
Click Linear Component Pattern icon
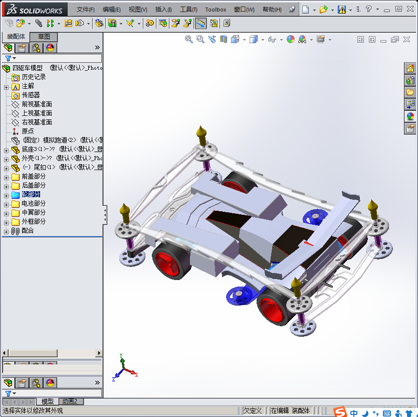point(50,24)
